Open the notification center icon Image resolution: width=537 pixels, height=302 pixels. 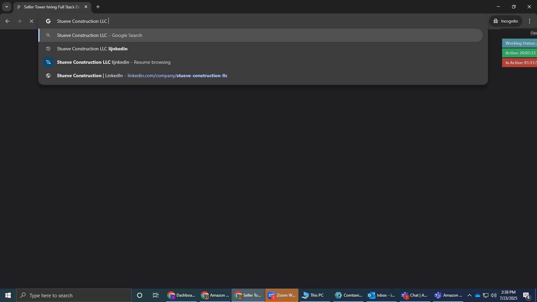point(526,296)
